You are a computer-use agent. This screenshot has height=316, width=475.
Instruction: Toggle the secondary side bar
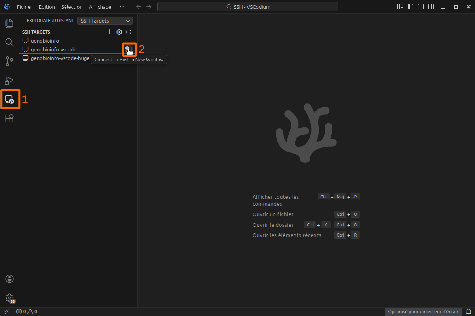pos(431,7)
